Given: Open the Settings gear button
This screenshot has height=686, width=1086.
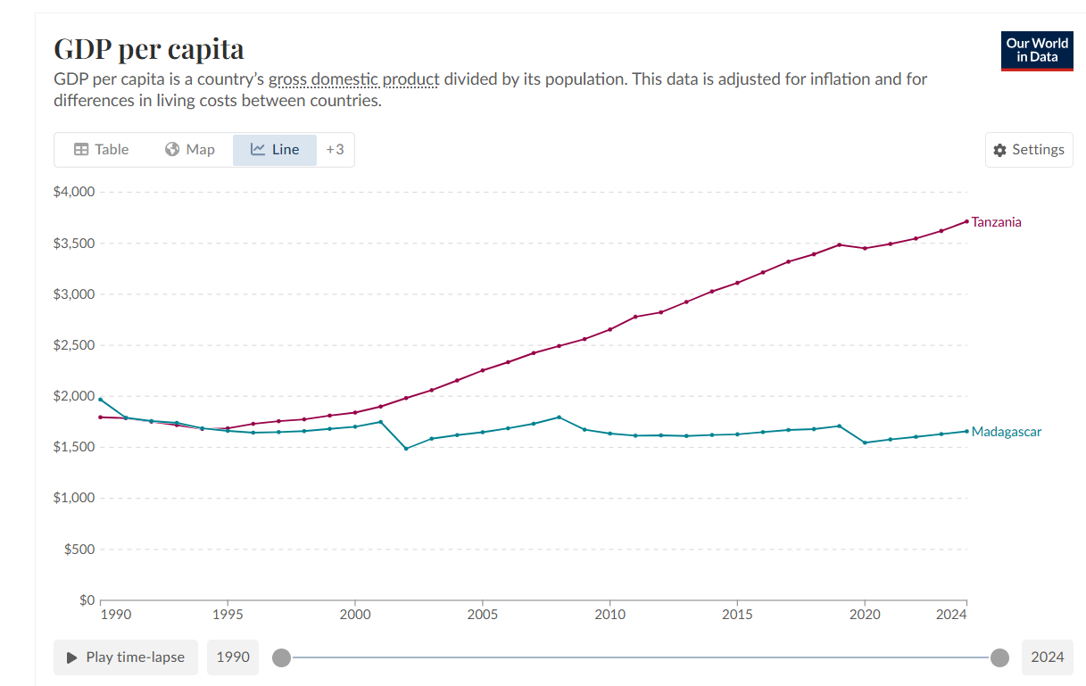Looking at the screenshot, I should (1029, 150).
